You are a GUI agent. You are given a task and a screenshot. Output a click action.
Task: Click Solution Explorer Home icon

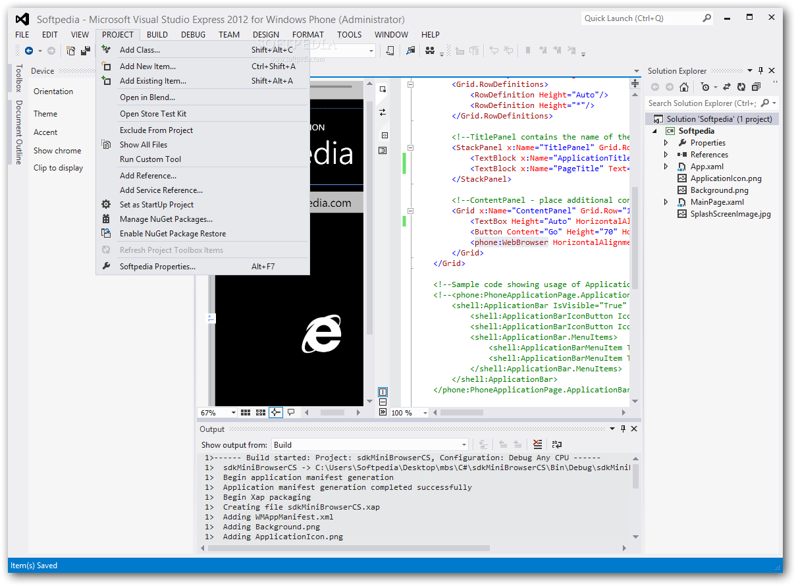point(684,87)
